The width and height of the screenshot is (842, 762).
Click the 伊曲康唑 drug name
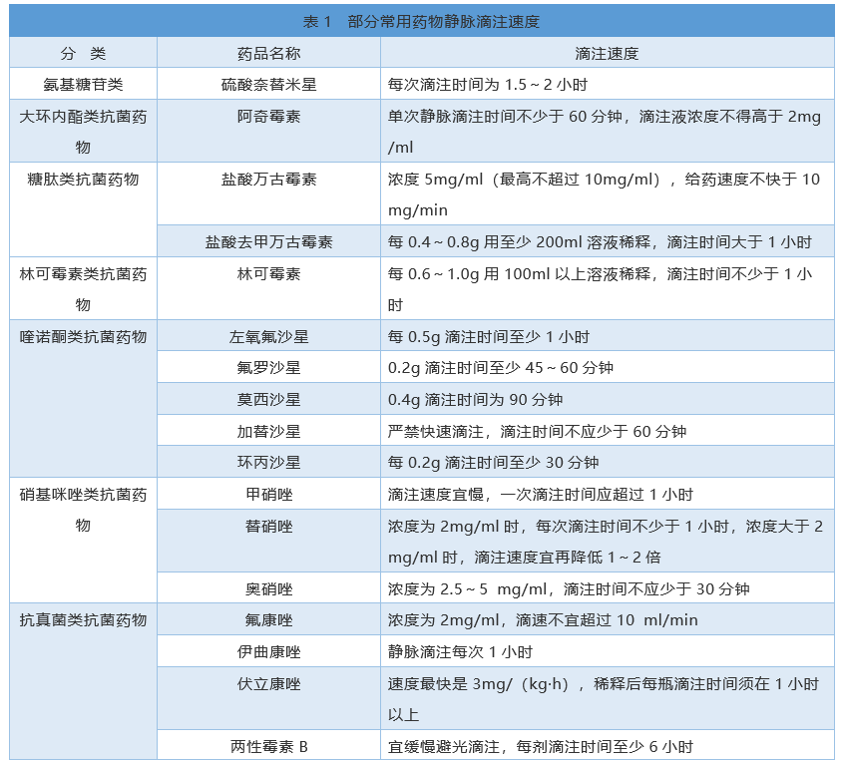click(268, 652)
